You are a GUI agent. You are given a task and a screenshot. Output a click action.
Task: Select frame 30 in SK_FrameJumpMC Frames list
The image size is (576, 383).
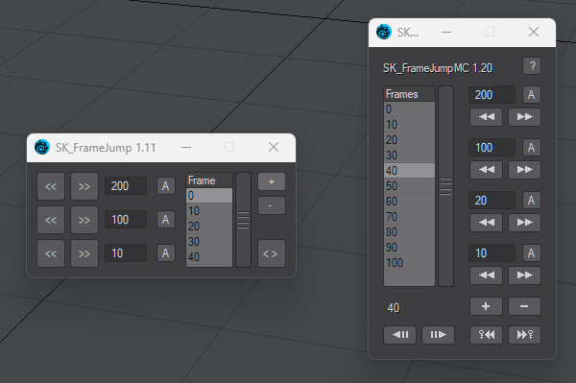click(x=409, y=155)
